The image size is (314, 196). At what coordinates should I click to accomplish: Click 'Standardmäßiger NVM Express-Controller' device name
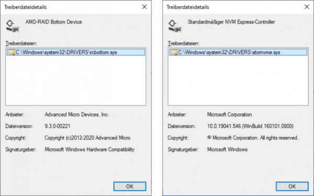[231, 22]
